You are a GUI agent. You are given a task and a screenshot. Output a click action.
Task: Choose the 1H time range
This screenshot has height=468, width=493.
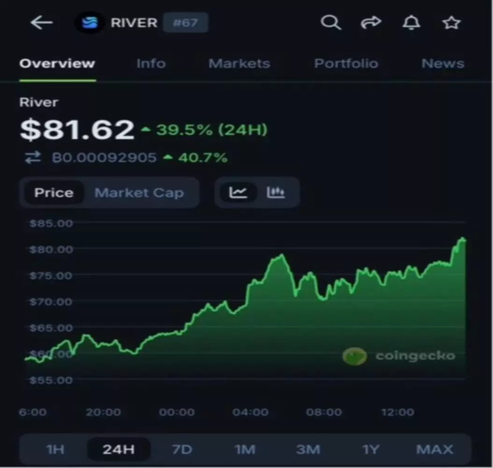point(55,450)
